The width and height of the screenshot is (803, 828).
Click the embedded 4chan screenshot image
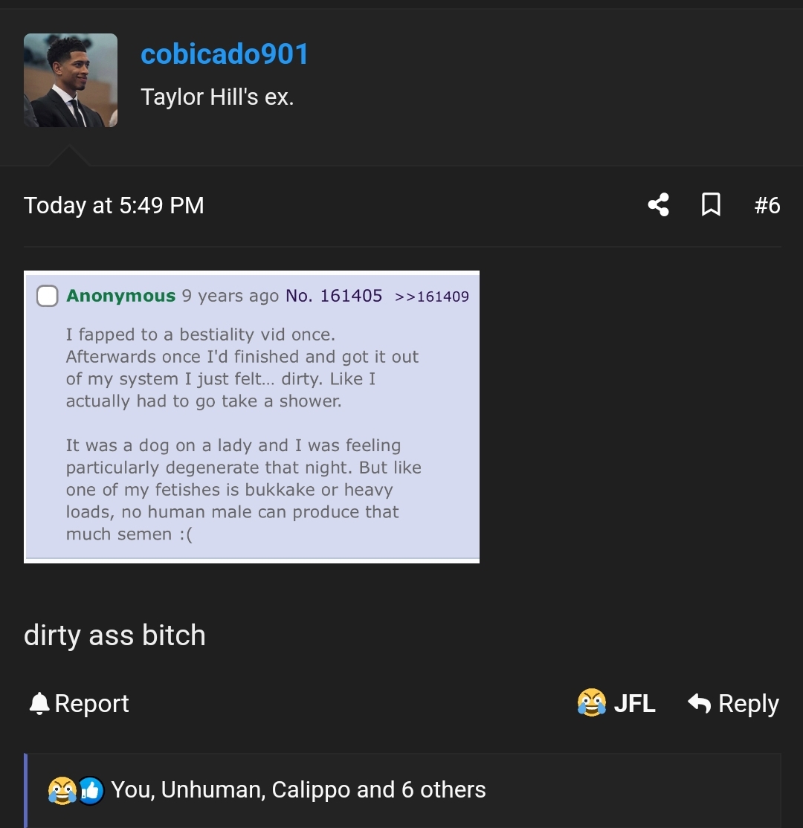tap(251, 416)
